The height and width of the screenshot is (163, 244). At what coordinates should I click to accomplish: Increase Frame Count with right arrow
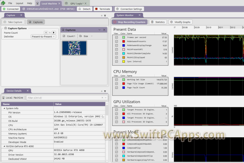coord(54,33)
